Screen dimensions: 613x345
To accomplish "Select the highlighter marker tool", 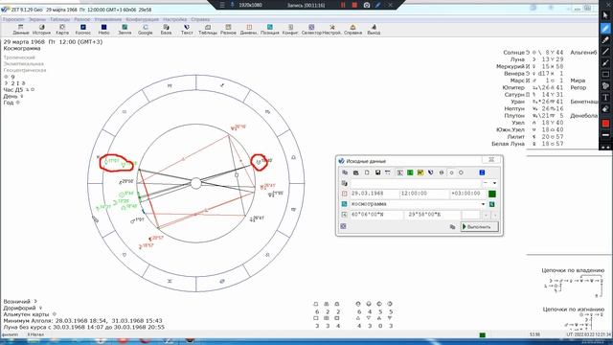I will 605,39.
